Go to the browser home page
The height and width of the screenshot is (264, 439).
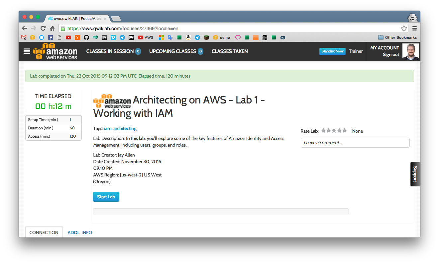click(x=52, y=28)
